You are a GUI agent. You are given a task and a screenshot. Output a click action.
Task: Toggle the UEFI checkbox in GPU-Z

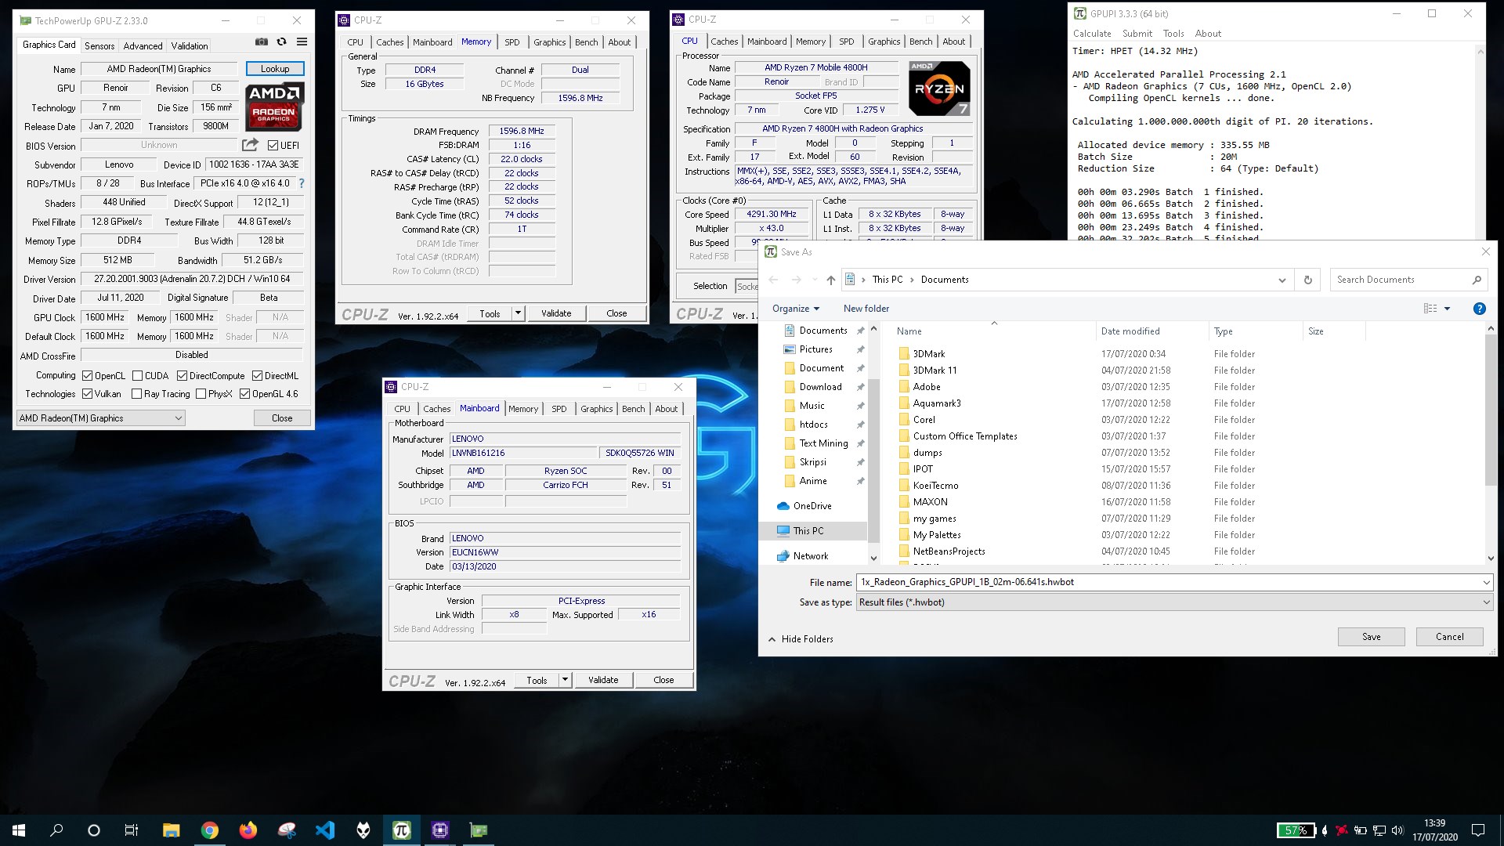[x=273, y=145]
